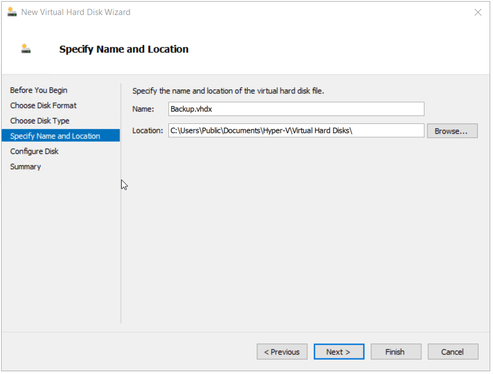Click Finish to create the disk
The height and width of the screenshot is (374, 493).
pyautogui.click(x=395, y=352)
